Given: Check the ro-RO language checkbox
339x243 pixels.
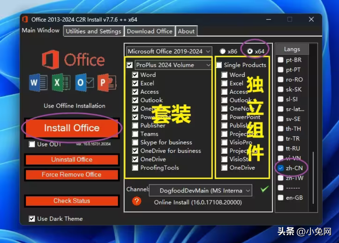Looking at the screenshot, I should click(x=281, y=79).
